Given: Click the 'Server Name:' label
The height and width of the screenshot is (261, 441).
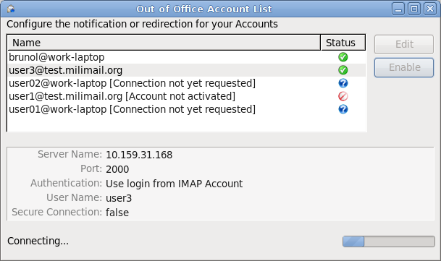Looking at the screenshot, I should pos(70,154).
